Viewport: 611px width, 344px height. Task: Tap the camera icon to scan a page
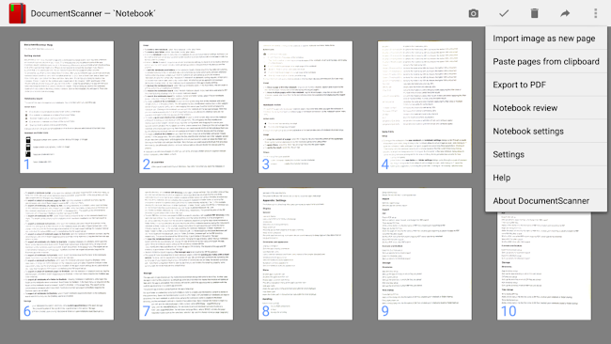(x=474, y=13)
